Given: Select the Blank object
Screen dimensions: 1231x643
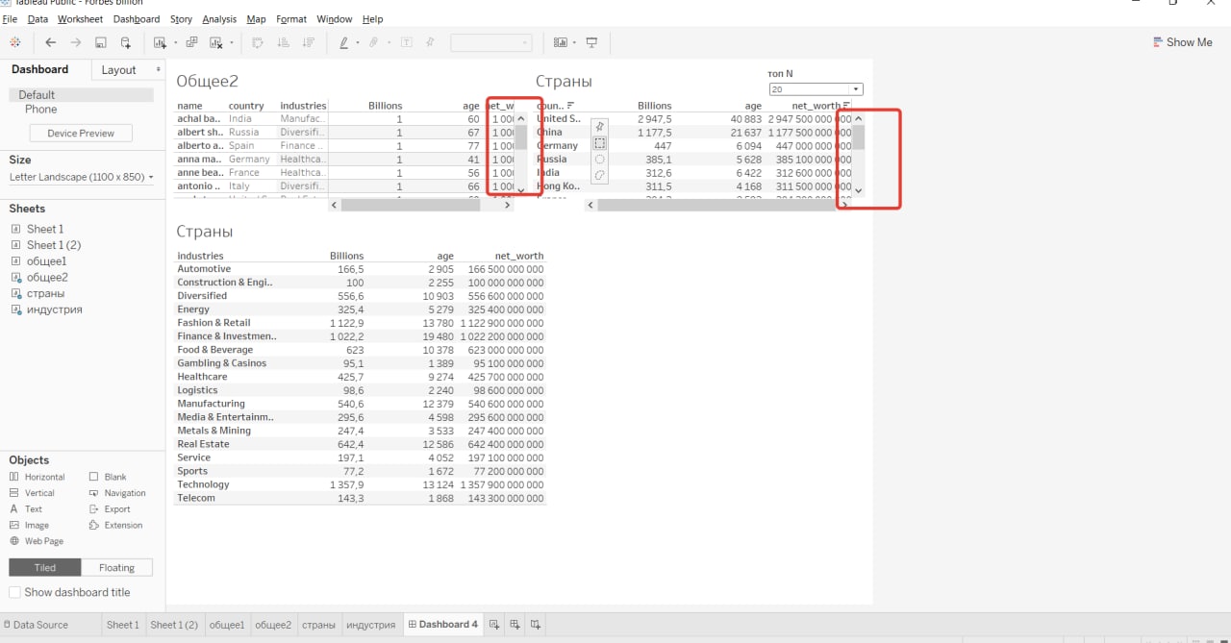Looking at the screenshot, I should 108,477.
